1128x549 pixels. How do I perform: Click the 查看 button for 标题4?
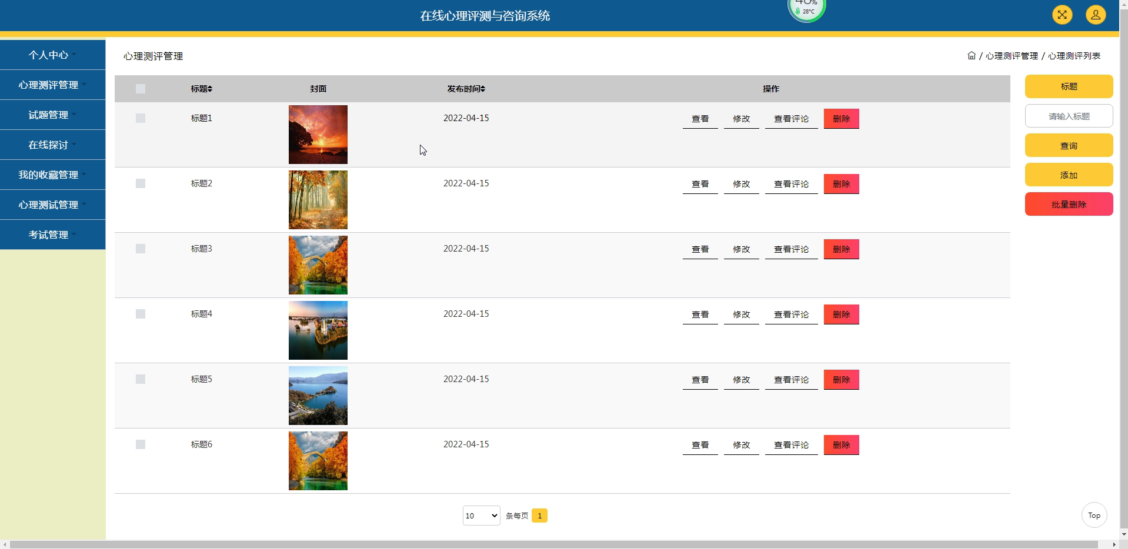point(700,314)
